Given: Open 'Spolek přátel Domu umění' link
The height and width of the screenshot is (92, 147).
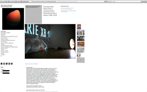Looking at the screenshot, I should click(7, 46).
